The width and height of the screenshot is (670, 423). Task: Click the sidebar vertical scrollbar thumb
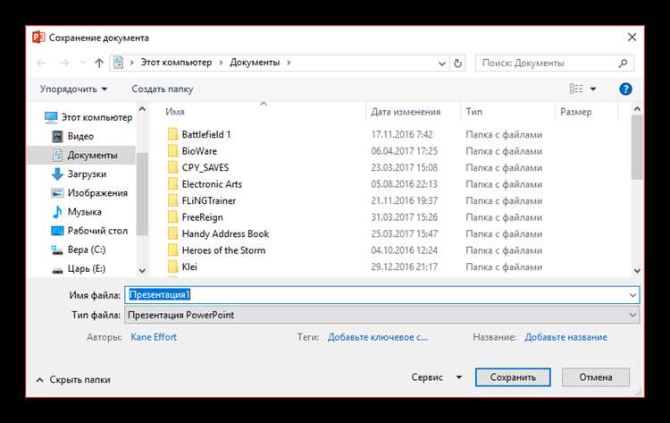point(142,194)
